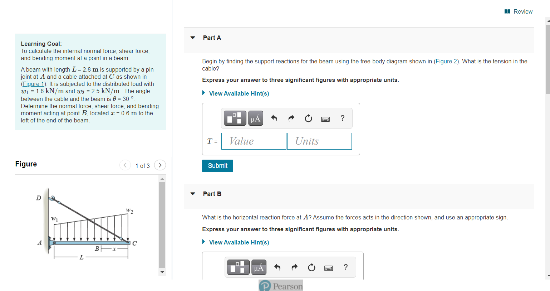Collapse the Part A section
The image size is (550, 291).
coord(192,38)
